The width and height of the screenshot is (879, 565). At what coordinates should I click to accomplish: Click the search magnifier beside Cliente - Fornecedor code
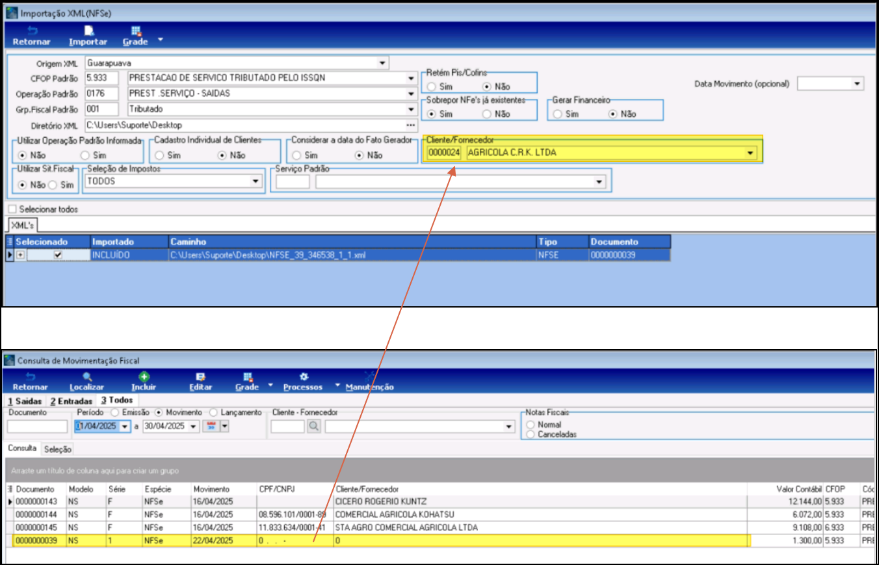[x=313, y=427]
